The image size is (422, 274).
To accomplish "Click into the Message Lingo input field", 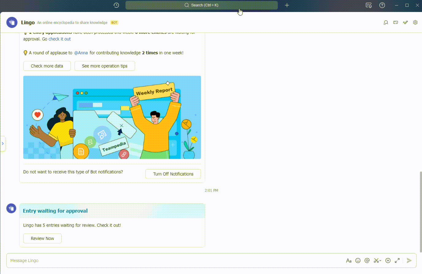I will (172, 261).
